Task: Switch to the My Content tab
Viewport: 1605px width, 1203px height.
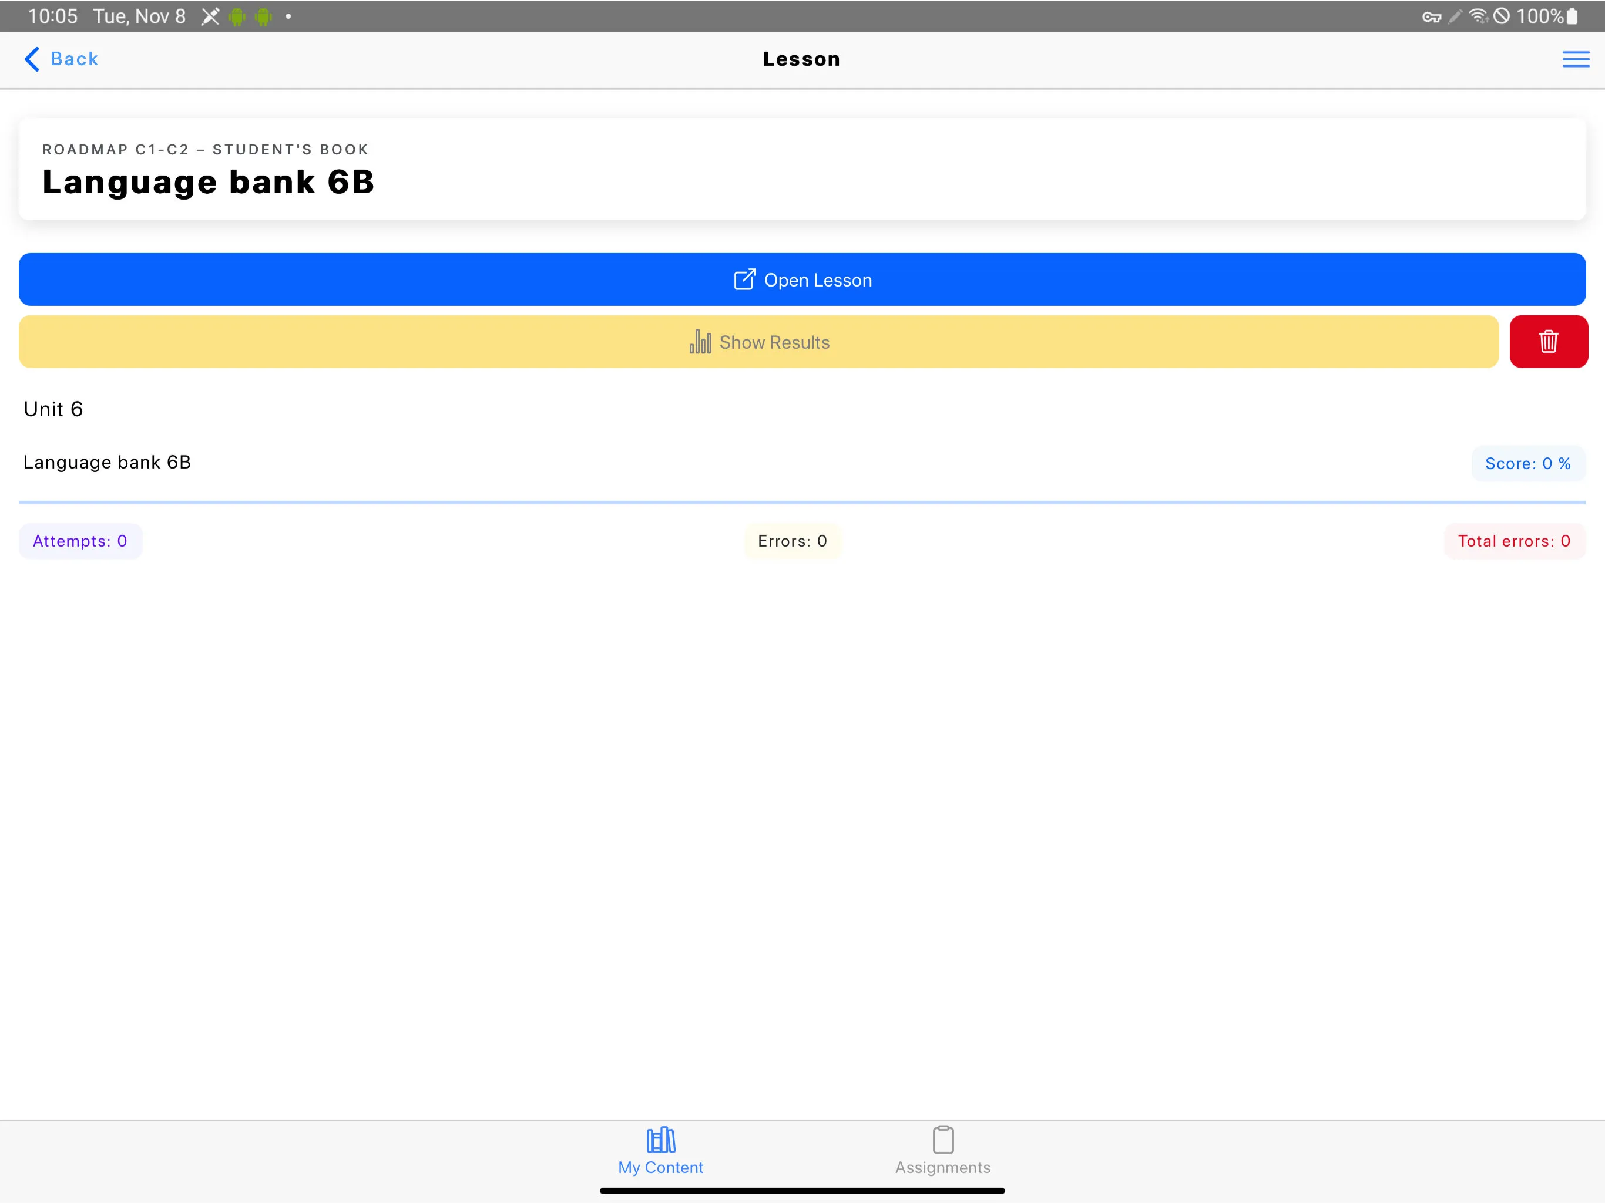Action: 660,1151
